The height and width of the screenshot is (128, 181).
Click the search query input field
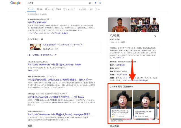(58, 3)
